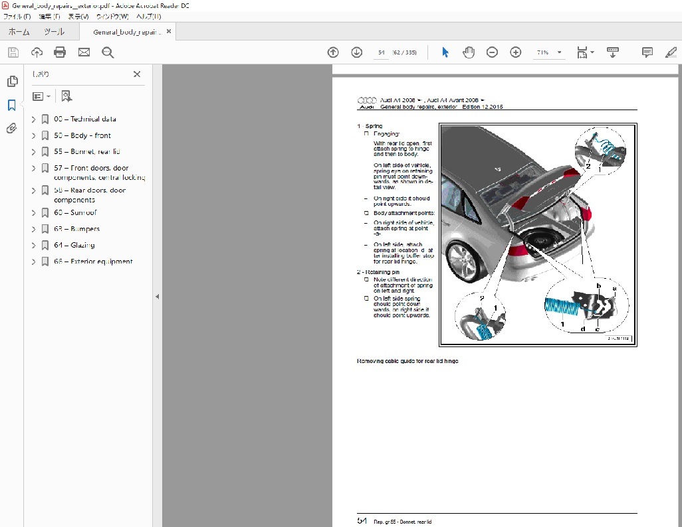Jump to 60 – Sunroof section

75,212
